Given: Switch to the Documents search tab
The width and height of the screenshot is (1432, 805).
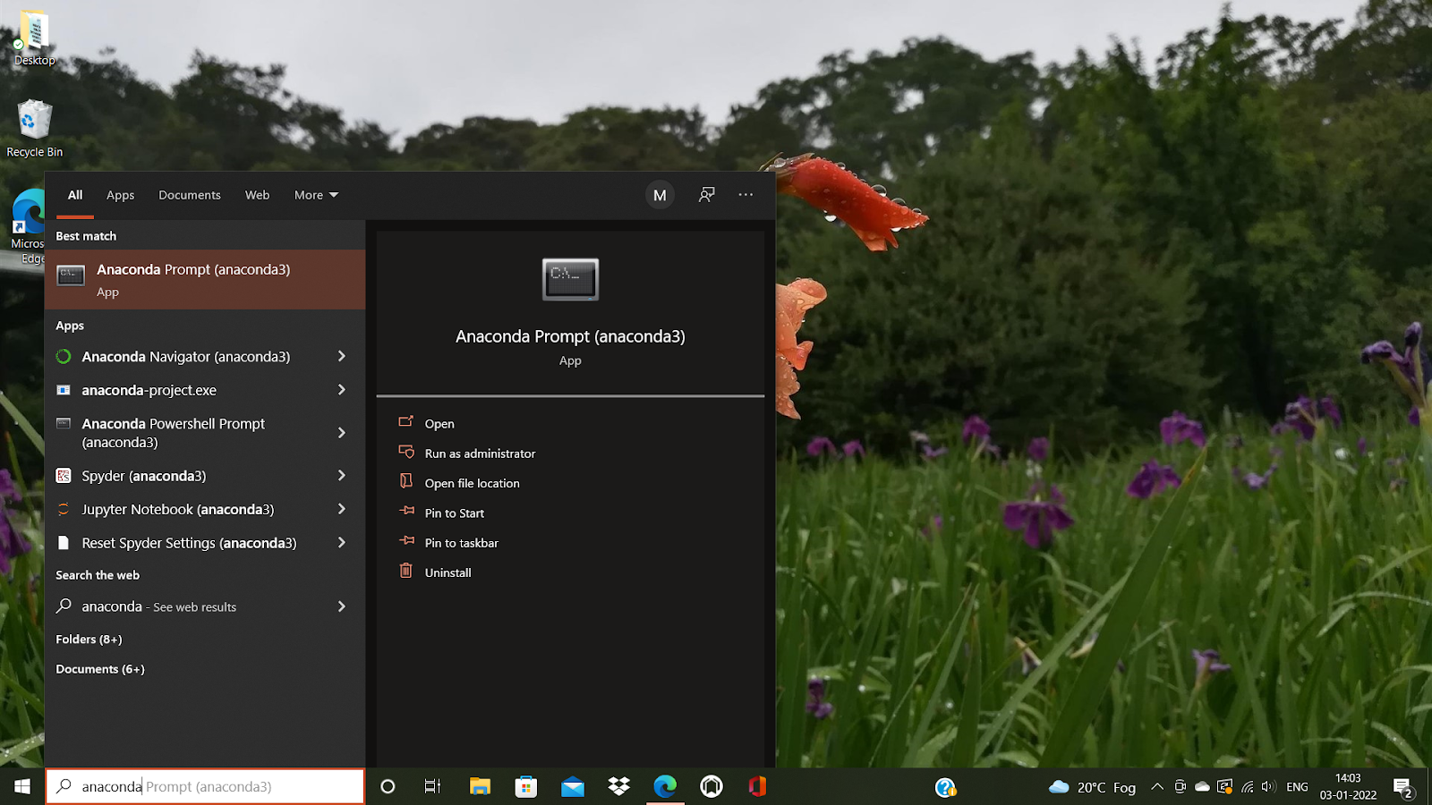Looking at the screenshot, I should click(x=189, y=195).
